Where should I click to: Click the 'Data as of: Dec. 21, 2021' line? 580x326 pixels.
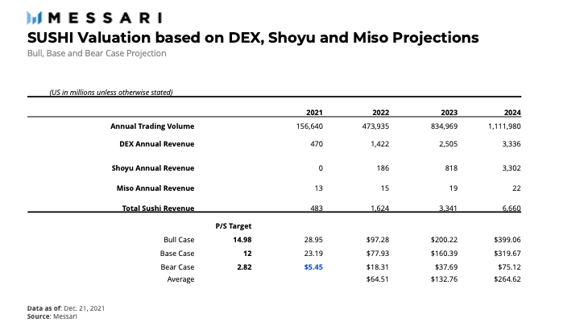[66, 308]
